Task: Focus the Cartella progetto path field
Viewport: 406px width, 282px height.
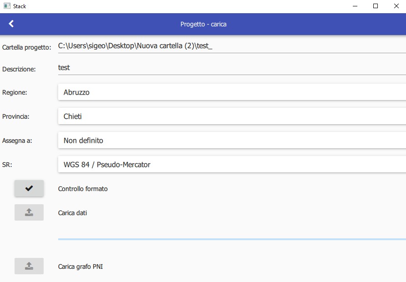Action: (x=232, y=46)
